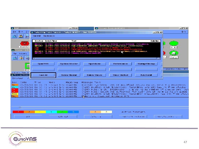Viewport: 199px width, 149px height.
Task: Click the Operations button
Action: 95,64
